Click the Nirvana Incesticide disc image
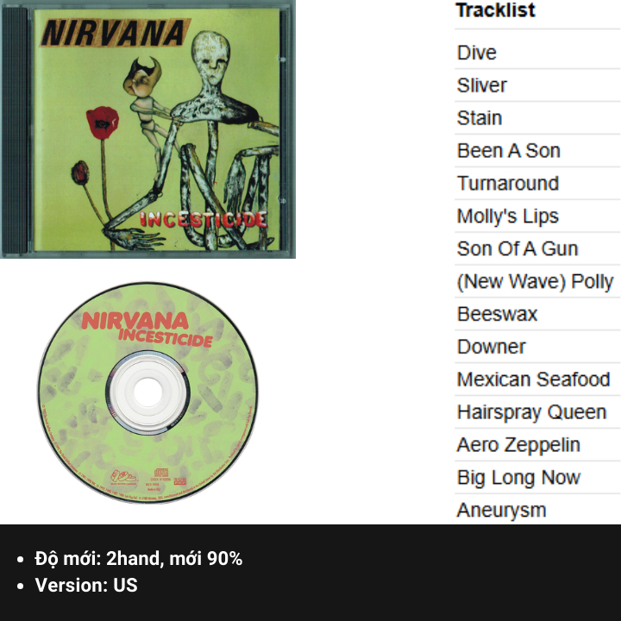This screenshot has height=621, width=621. click(x=147, y=392)
